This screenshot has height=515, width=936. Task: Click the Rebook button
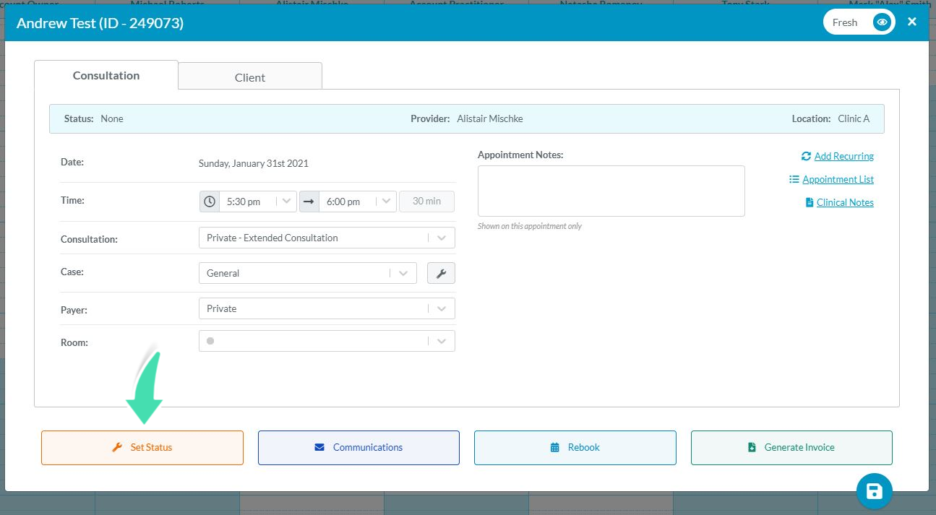coord(575,448)
